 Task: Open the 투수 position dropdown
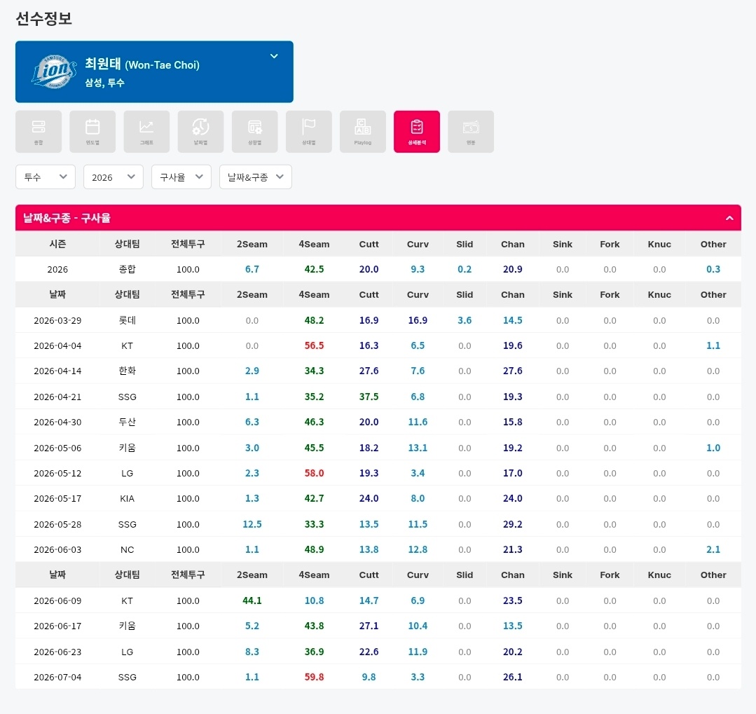pyautogui.click(x=46, y=177)
